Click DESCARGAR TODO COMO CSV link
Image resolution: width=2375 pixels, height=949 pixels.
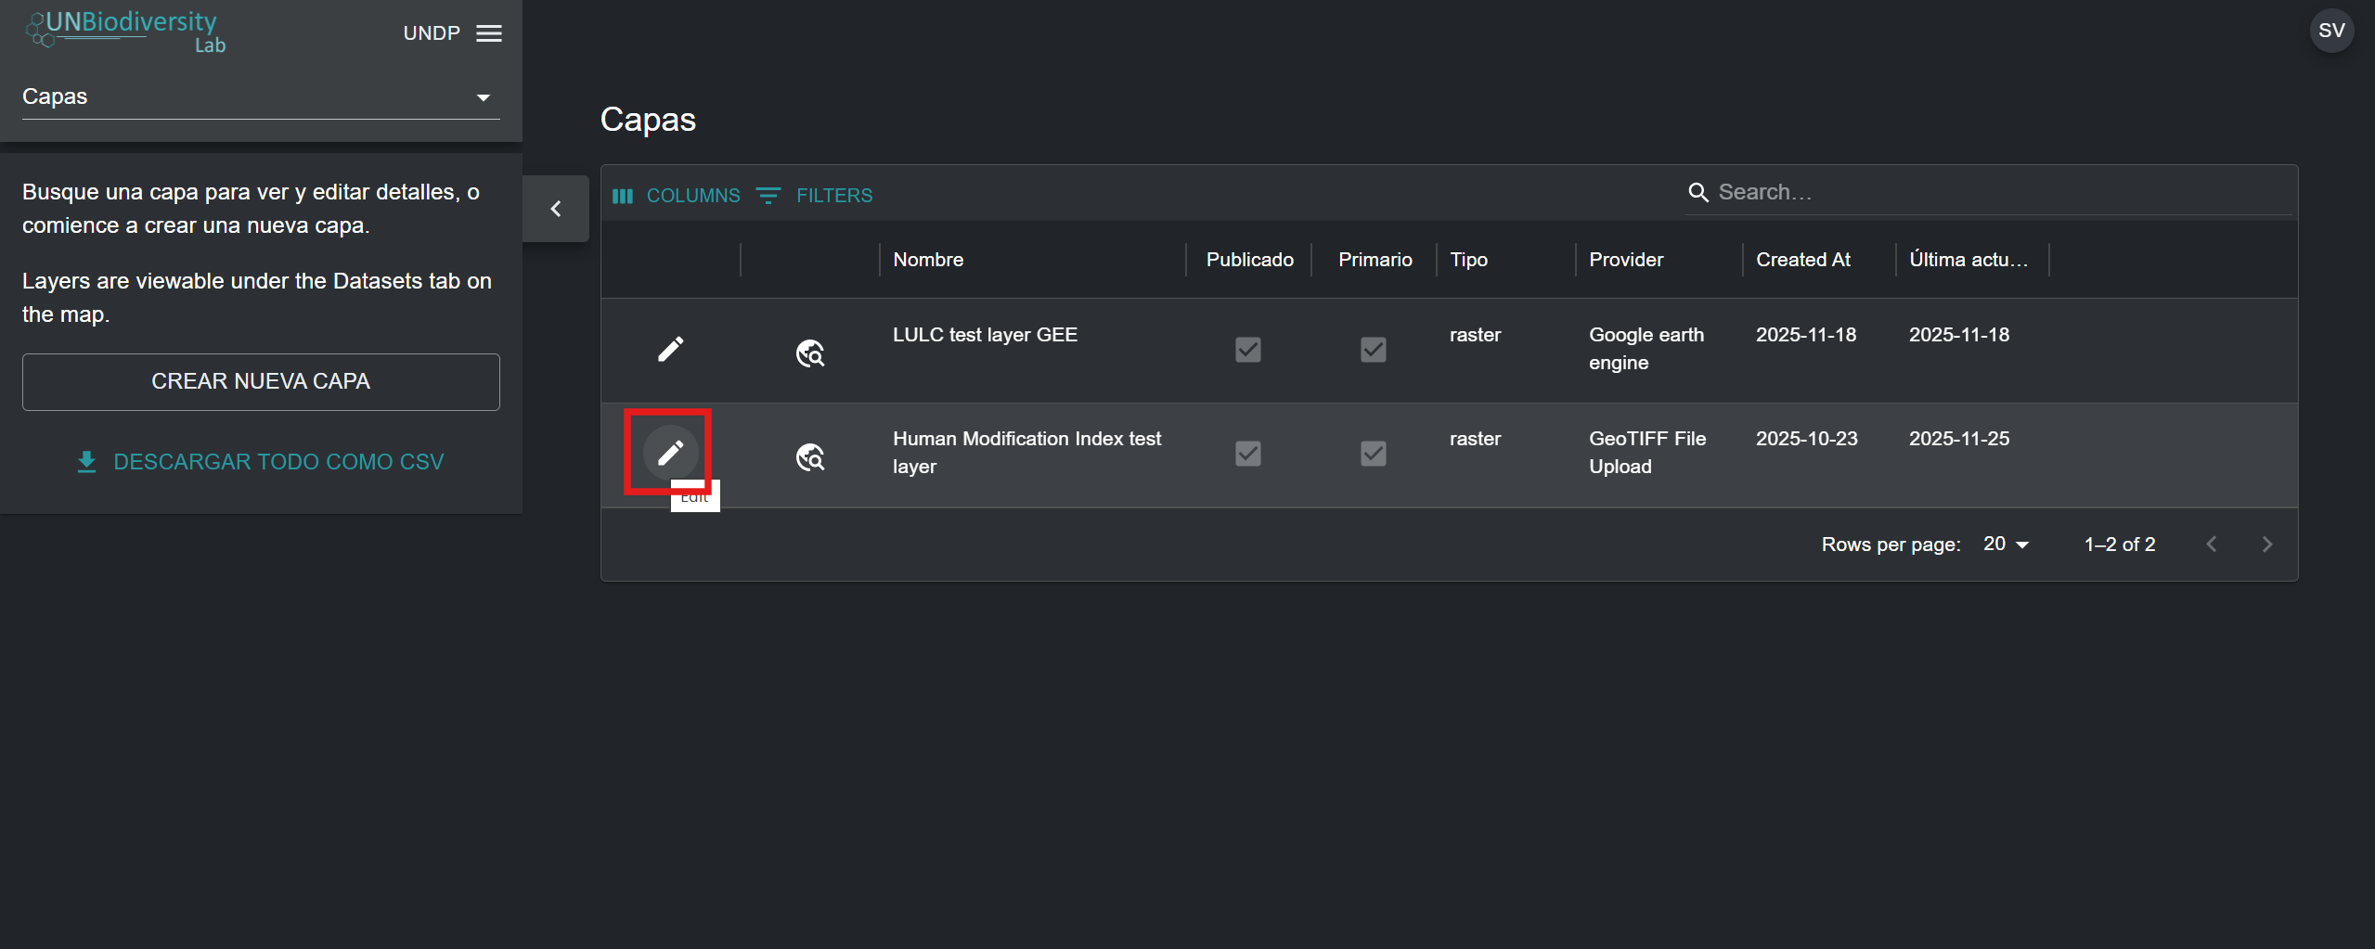[x=261, y=462]
